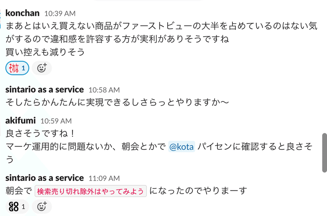Toggle the それな reaction on konchan's message

[x=17, y=68]
